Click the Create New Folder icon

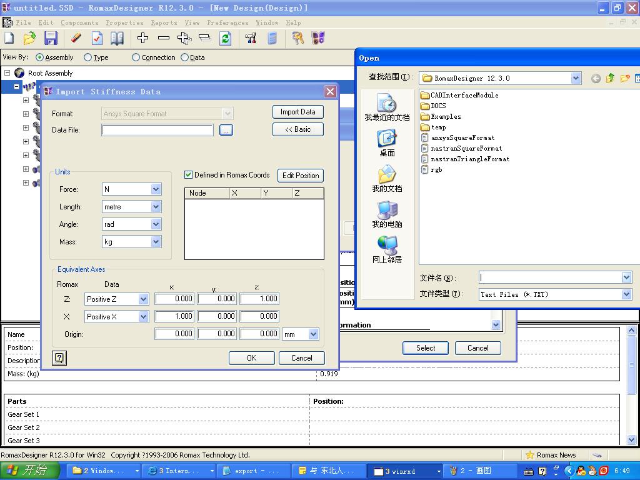click(624, 78)
